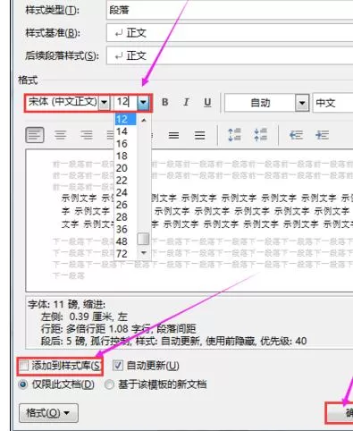The image size is (353, 431).
Task: Select the align left paragraph icon
Action: 35,135
